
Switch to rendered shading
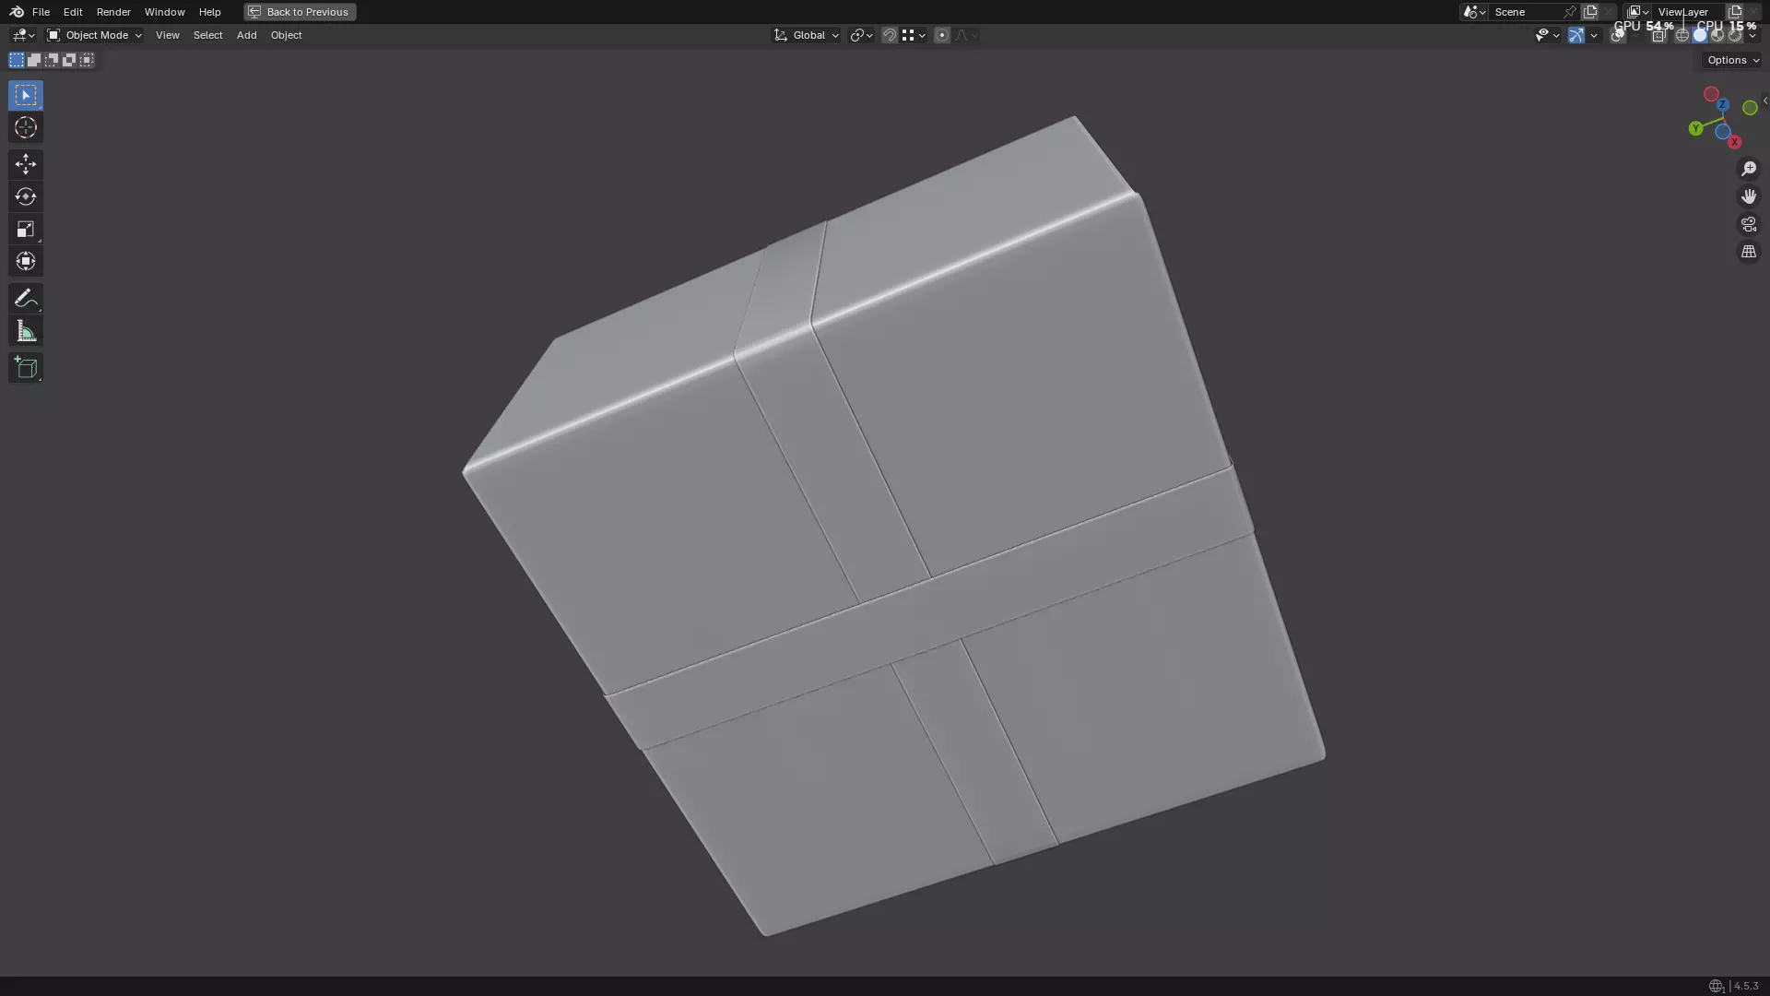click(1734, 35)
